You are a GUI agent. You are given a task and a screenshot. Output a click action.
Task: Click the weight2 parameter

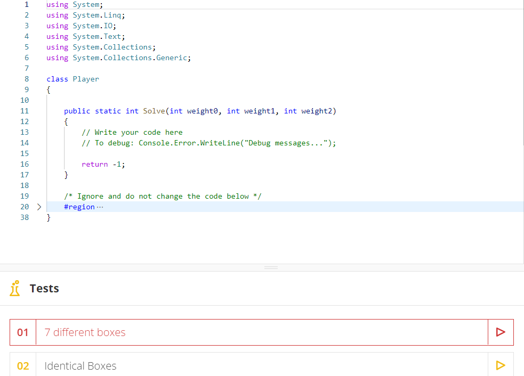coord(317,111)
